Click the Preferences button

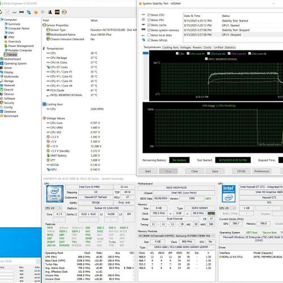pyautogui.click(x=262, y=171)
